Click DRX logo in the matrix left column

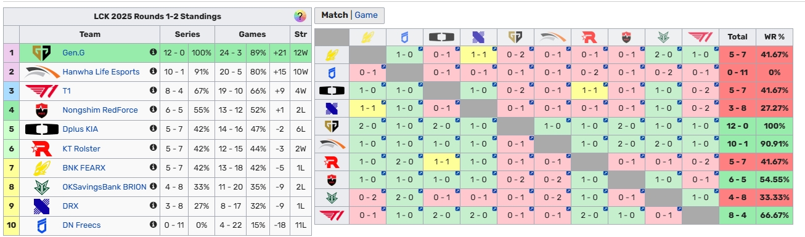pyautogui.click(x=331, y=108)
